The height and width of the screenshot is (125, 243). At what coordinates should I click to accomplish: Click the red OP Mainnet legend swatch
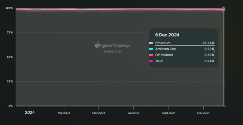tap(151, 55)
